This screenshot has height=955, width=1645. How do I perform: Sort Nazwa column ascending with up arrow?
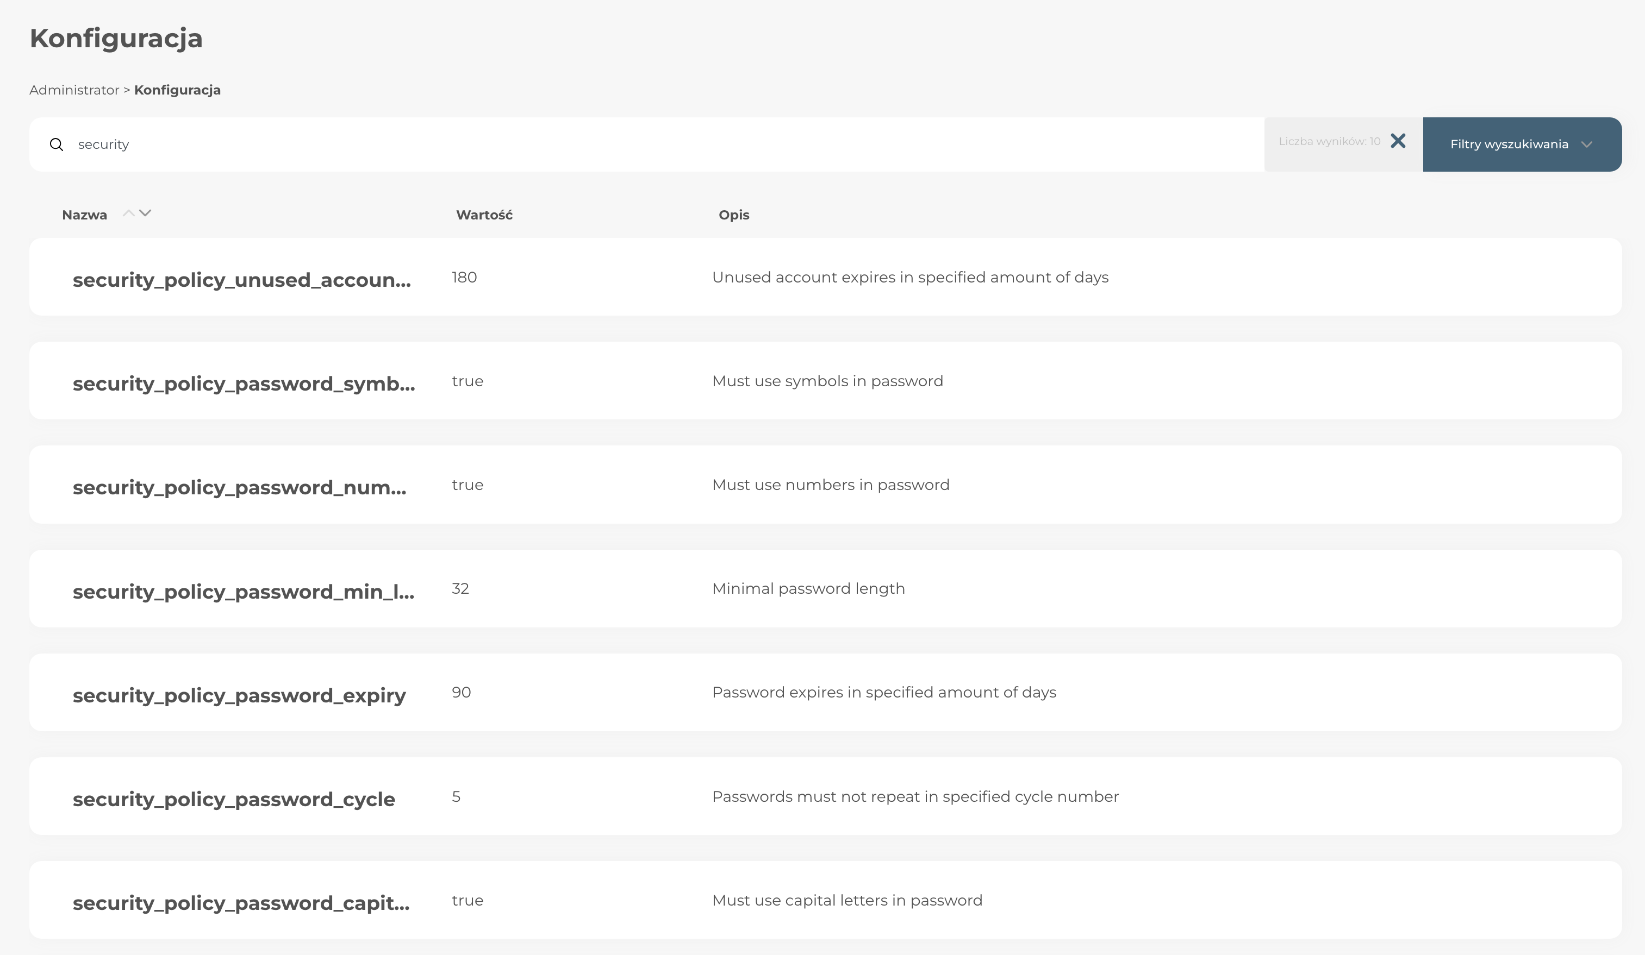tap(129, 212)
